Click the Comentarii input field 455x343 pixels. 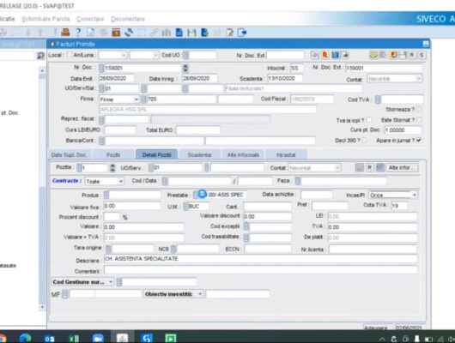(261, 270)
